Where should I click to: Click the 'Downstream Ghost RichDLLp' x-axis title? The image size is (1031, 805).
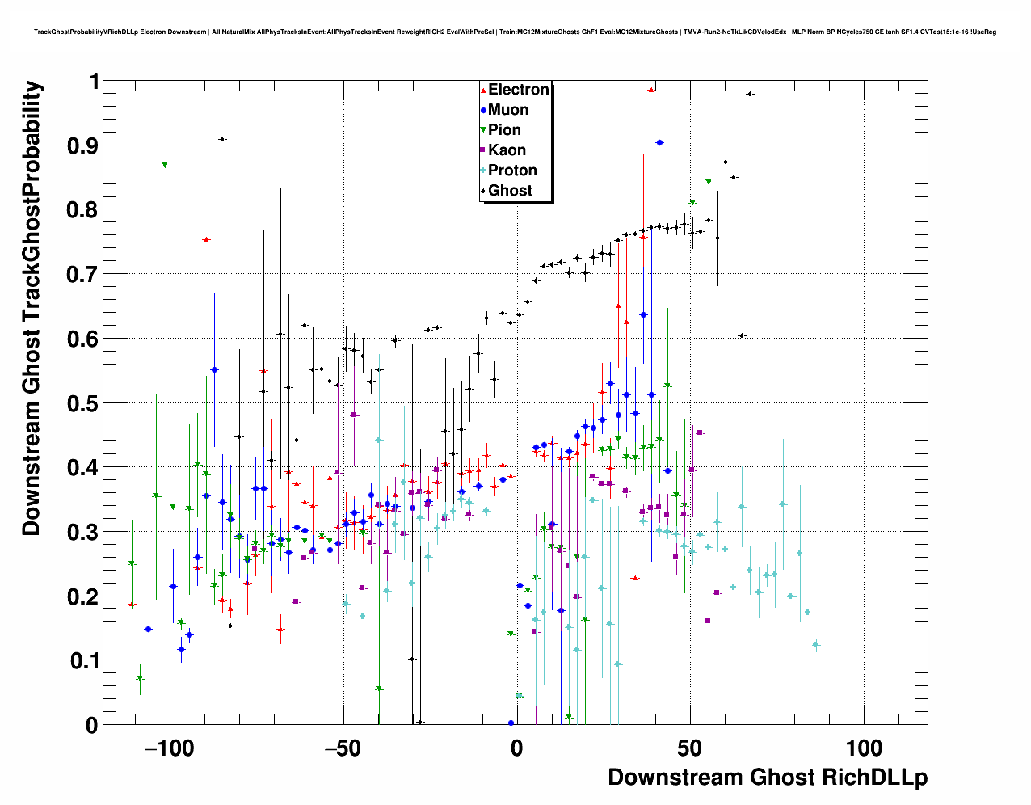coord(768,778)
